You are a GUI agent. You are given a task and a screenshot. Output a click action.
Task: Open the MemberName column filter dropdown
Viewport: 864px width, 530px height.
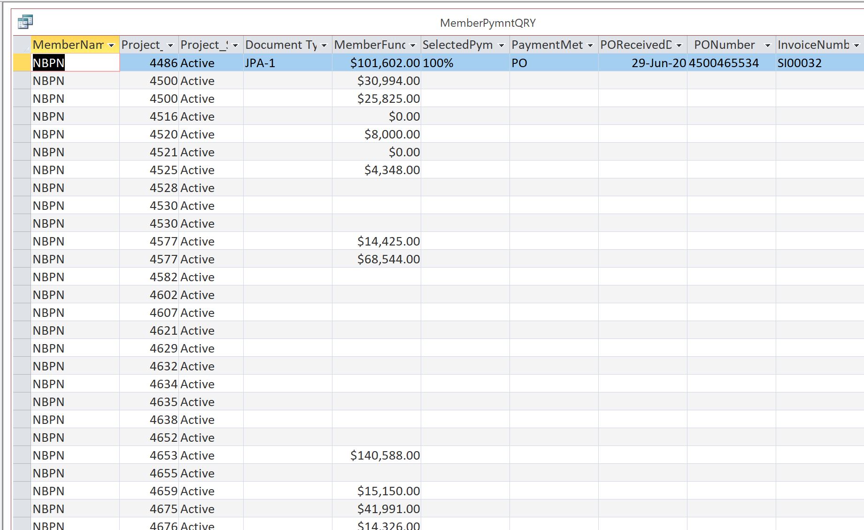point(111,45)
